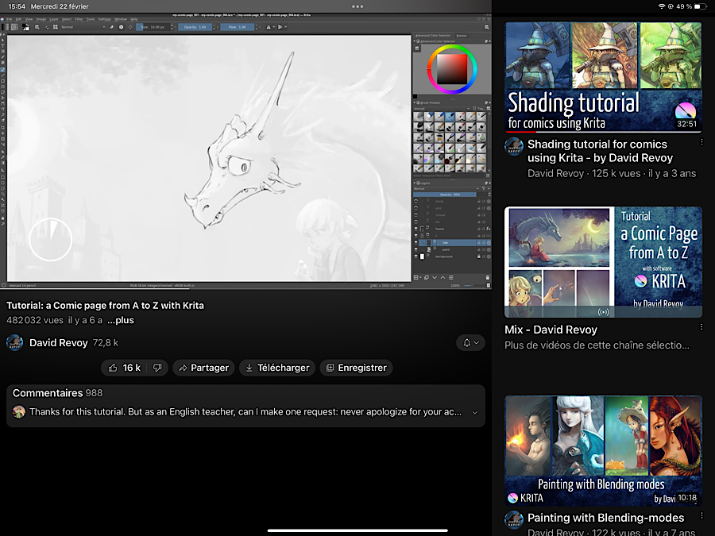Tap the iPad multitasking three-dots at top
The image size is (715, 536).
[x=357, y=6]
